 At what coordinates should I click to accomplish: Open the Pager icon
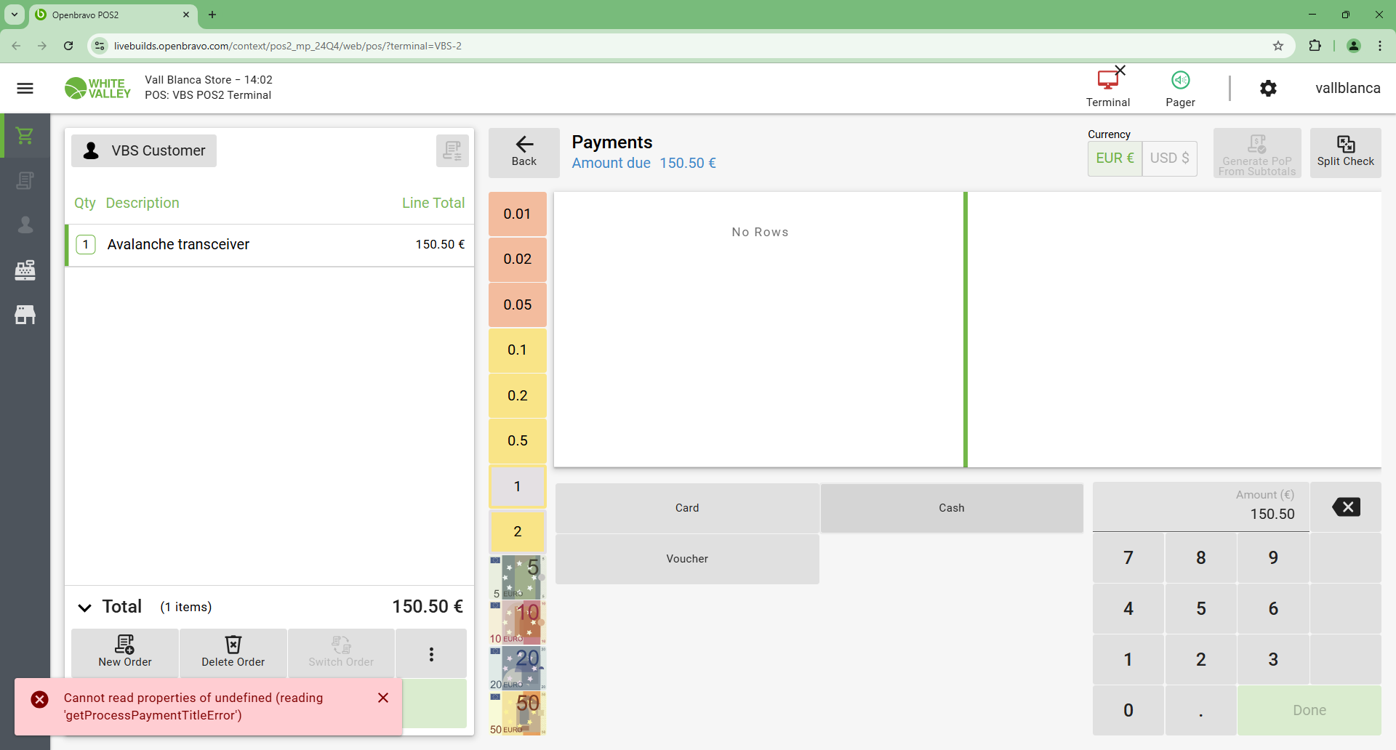click(1179, 88)
